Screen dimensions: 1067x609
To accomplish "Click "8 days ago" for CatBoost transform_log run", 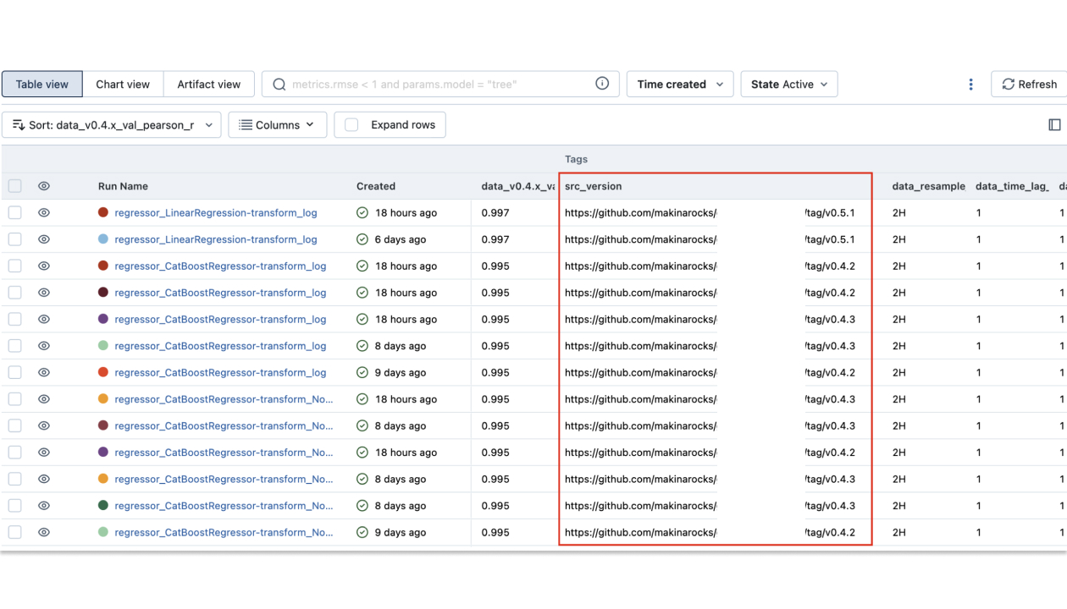I will pos(401,346).
